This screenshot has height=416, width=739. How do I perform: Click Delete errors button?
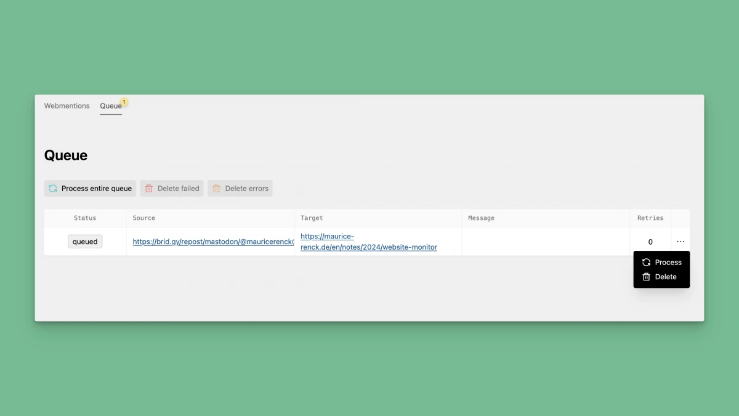(240, 189)
